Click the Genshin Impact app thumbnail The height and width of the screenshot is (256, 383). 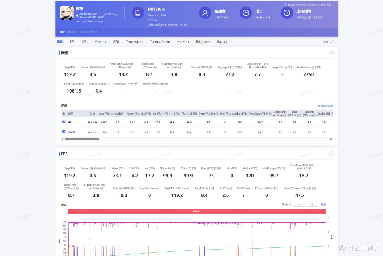click(67, 13)
